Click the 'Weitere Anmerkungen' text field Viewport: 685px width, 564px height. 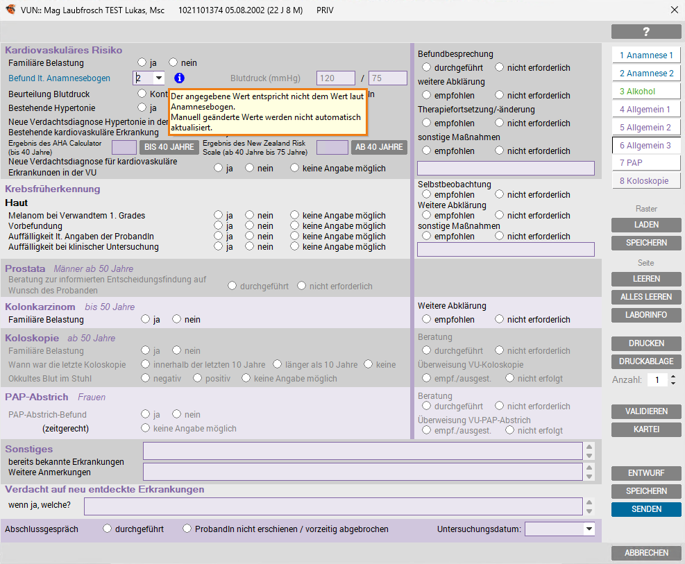(x=362, y=472)
